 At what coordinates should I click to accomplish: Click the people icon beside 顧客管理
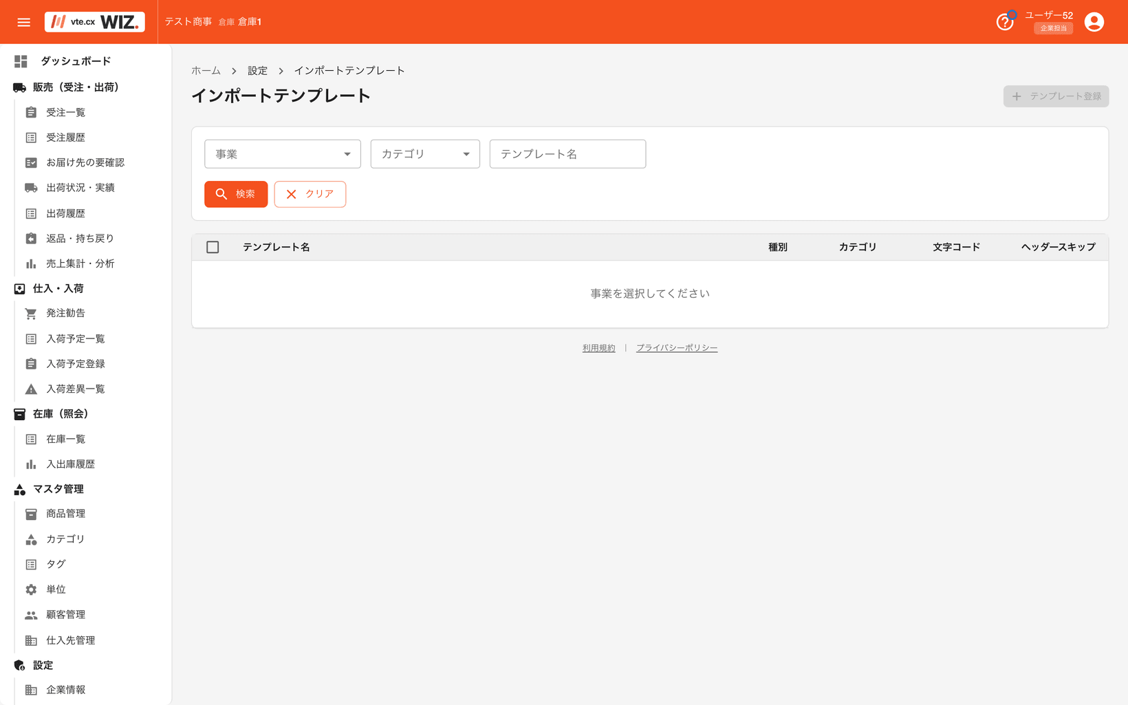(x=31, y=615)
